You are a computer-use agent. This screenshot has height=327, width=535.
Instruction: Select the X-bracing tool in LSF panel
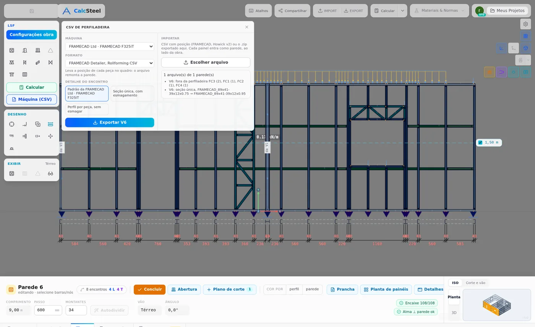pos(50,62)
